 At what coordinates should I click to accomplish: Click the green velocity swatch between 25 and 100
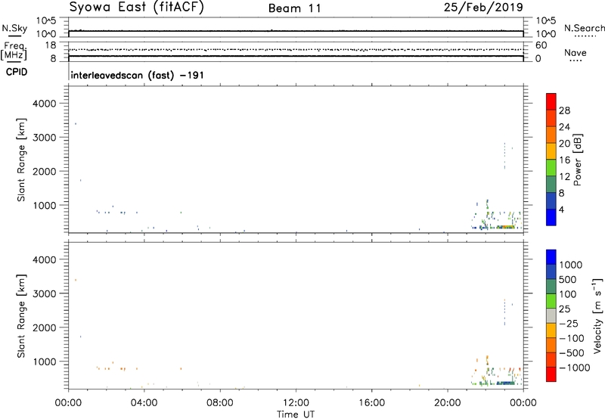coord(551,301)
